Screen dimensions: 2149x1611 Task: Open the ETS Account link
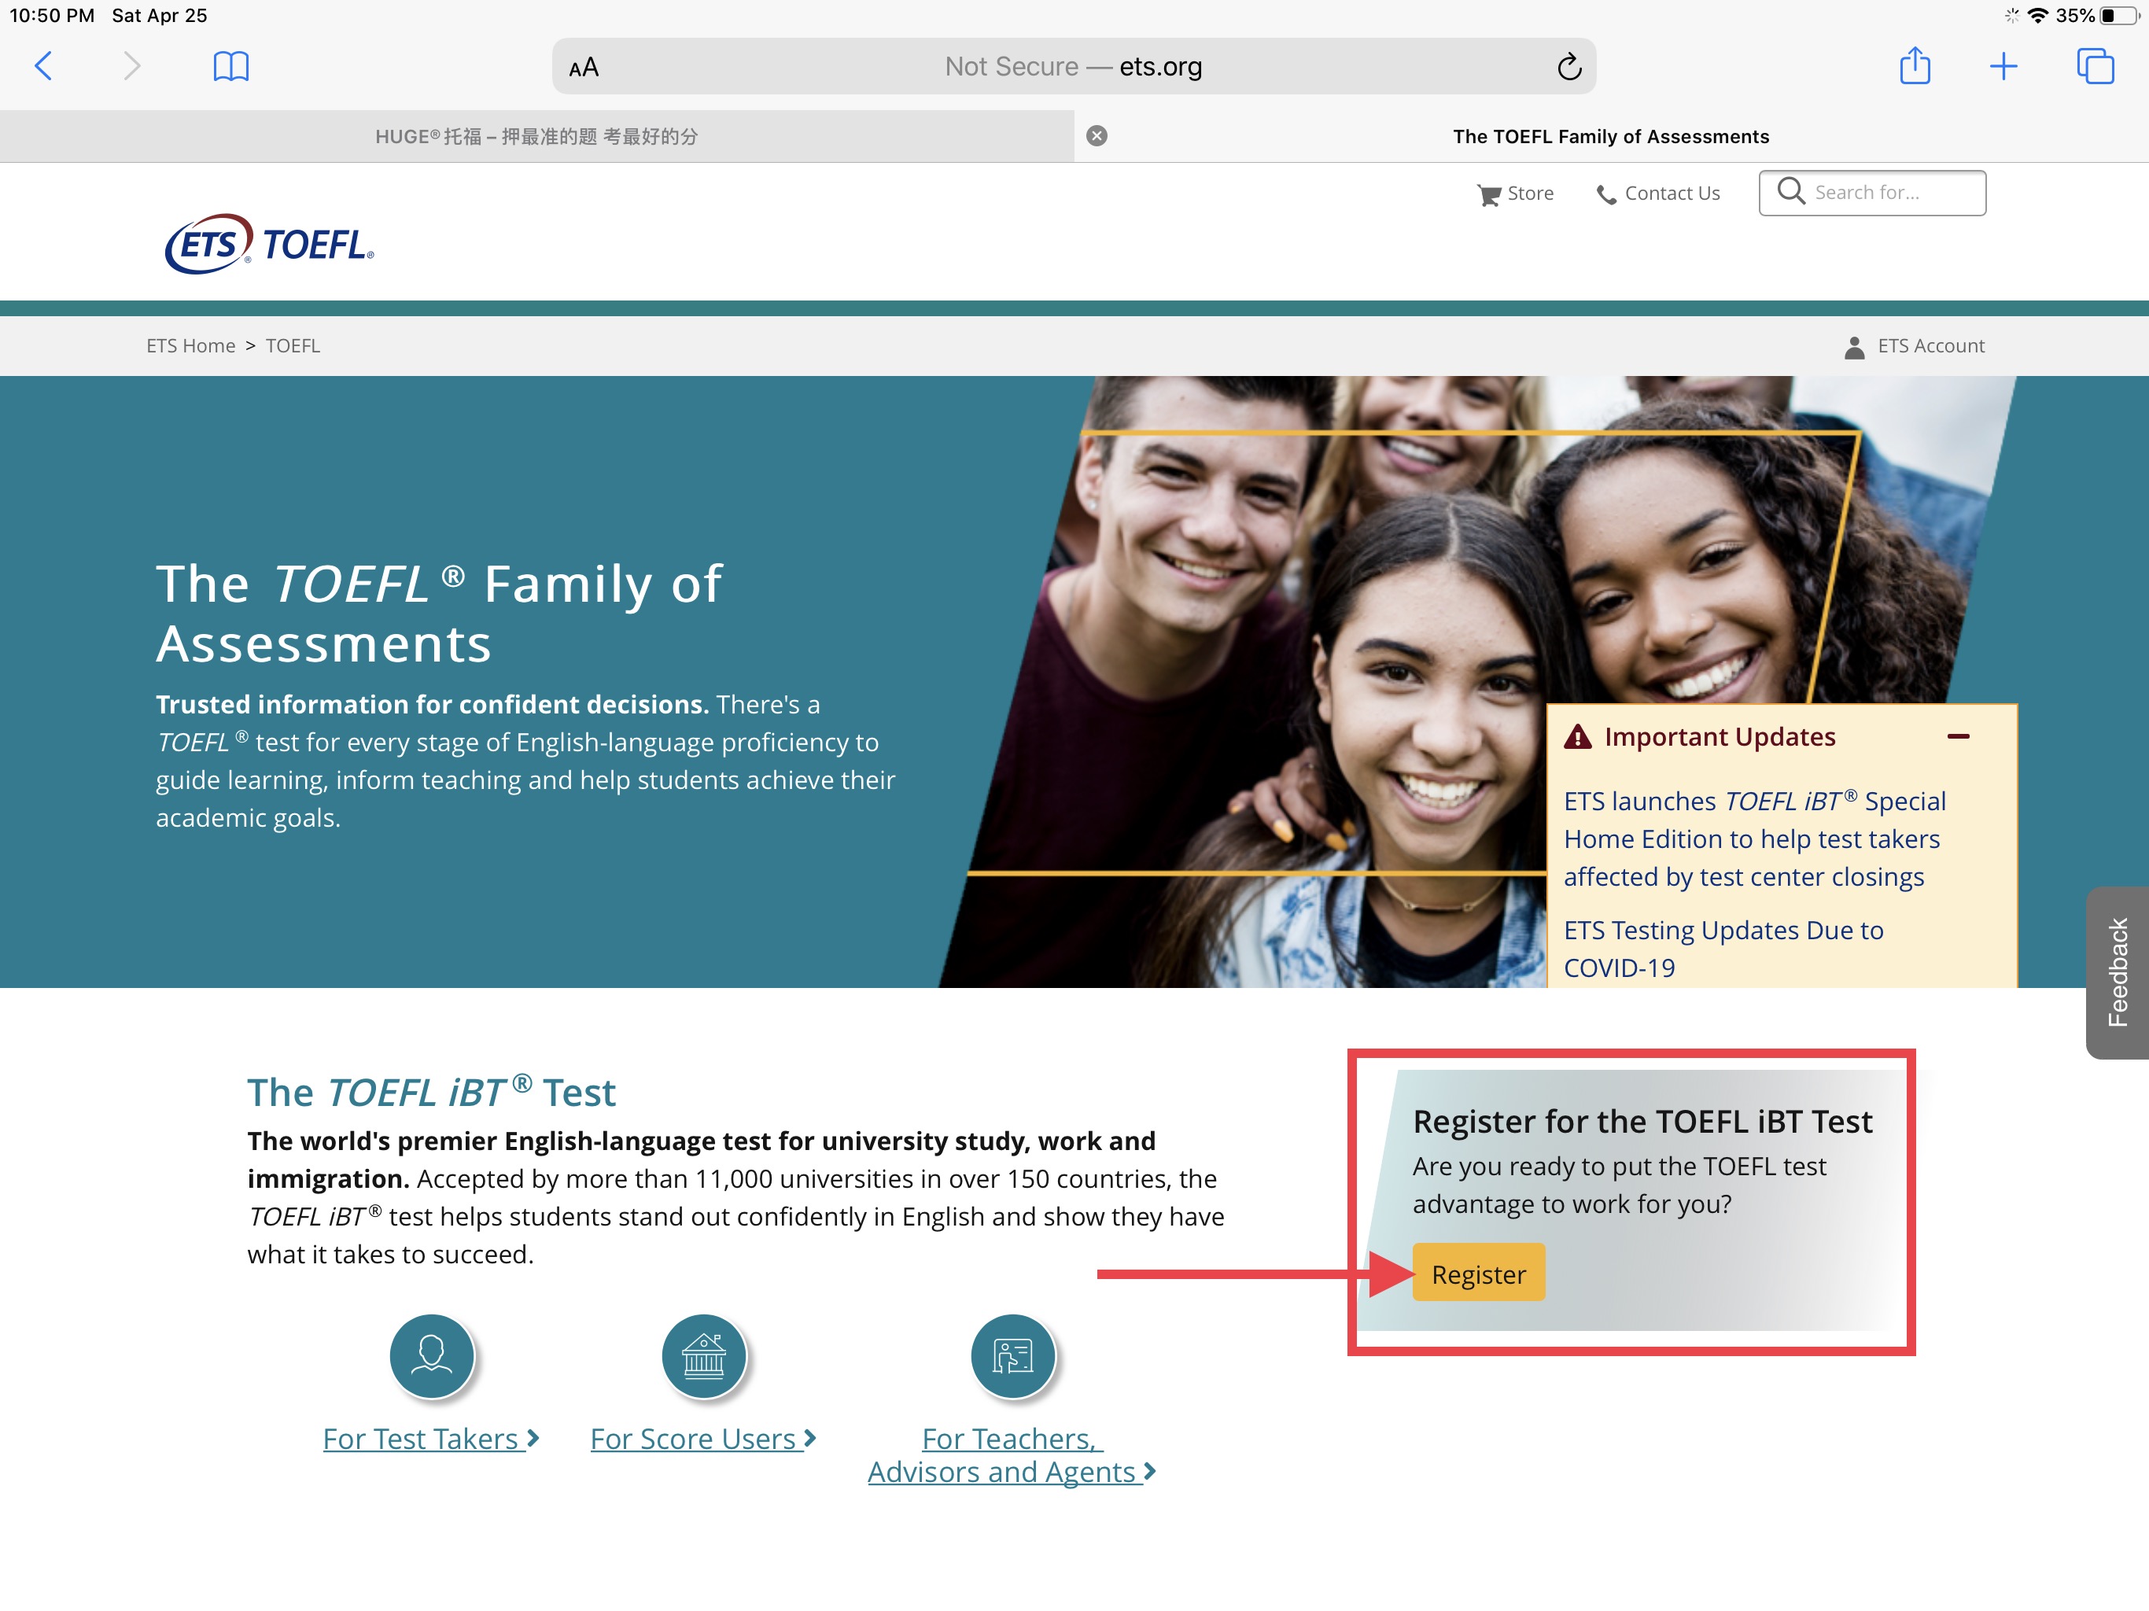coord(1930,346)
